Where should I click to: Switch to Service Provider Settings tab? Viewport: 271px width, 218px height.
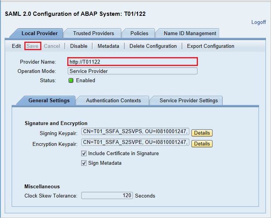(189, 100)
